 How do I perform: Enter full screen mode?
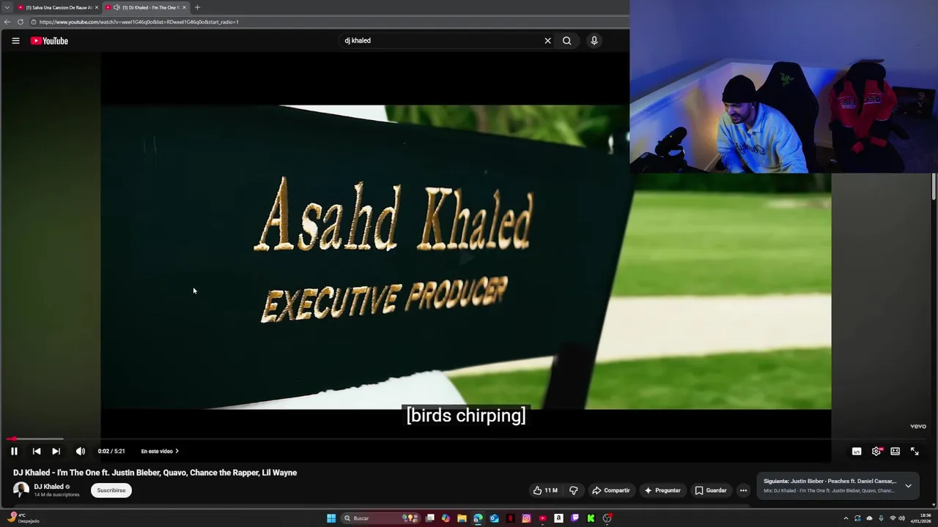[x=915, y=452]
